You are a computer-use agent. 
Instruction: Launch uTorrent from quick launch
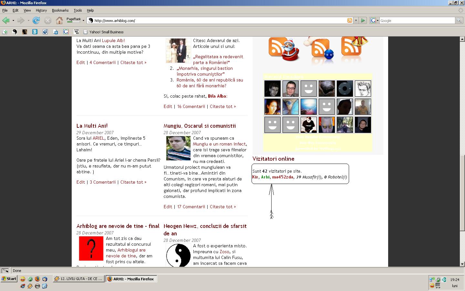pyautogui.click(x=30, y=279)
